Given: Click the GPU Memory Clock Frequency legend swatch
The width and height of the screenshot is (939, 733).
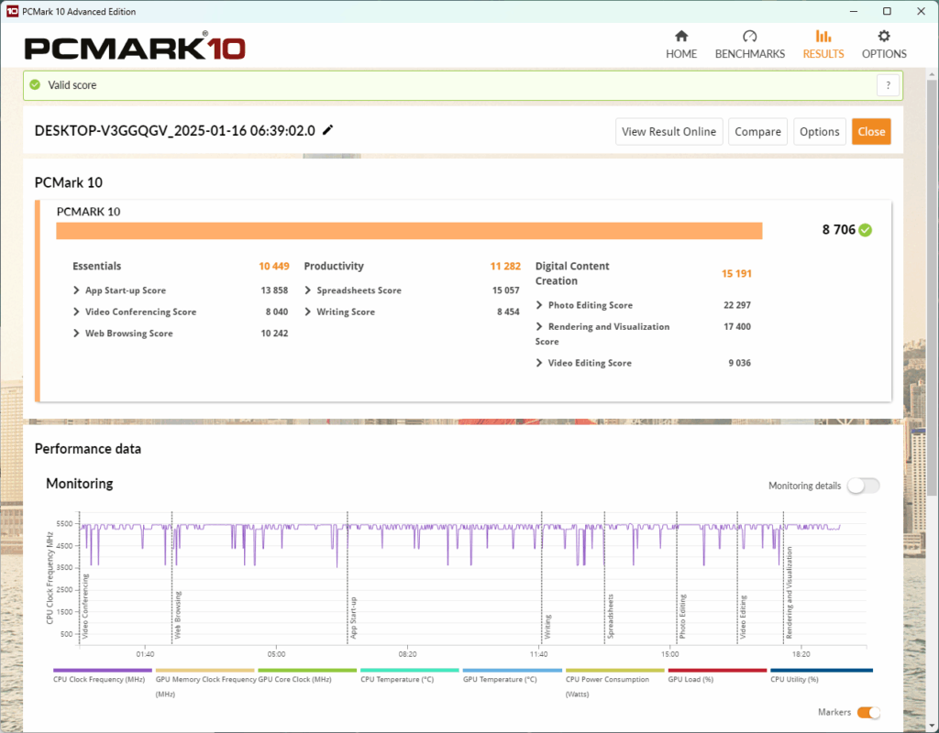Looking at the screenshot, I should 204,670.
